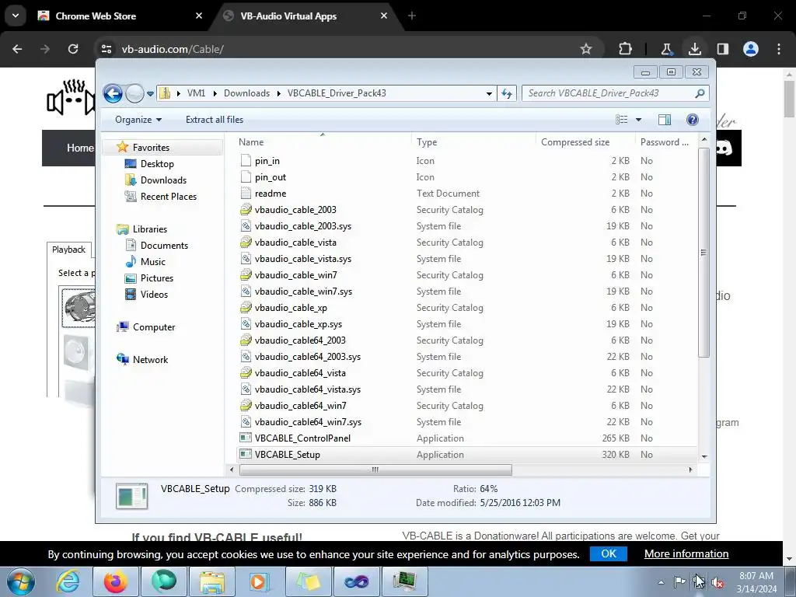Select vbaudio_cable_xp.sys system file
The height and width of the screenshot is (597, 796).
pos(298,324)
